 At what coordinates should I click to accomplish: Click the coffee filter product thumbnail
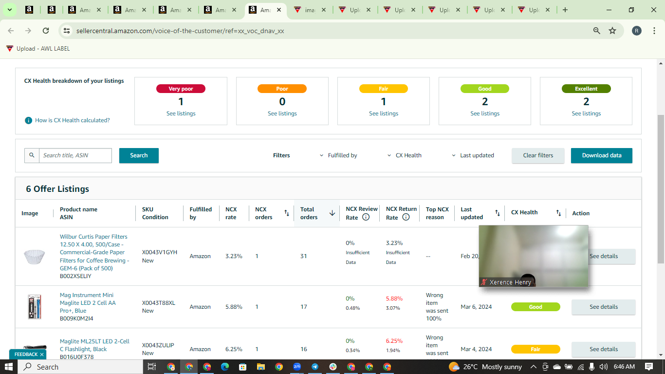[34, 256]
